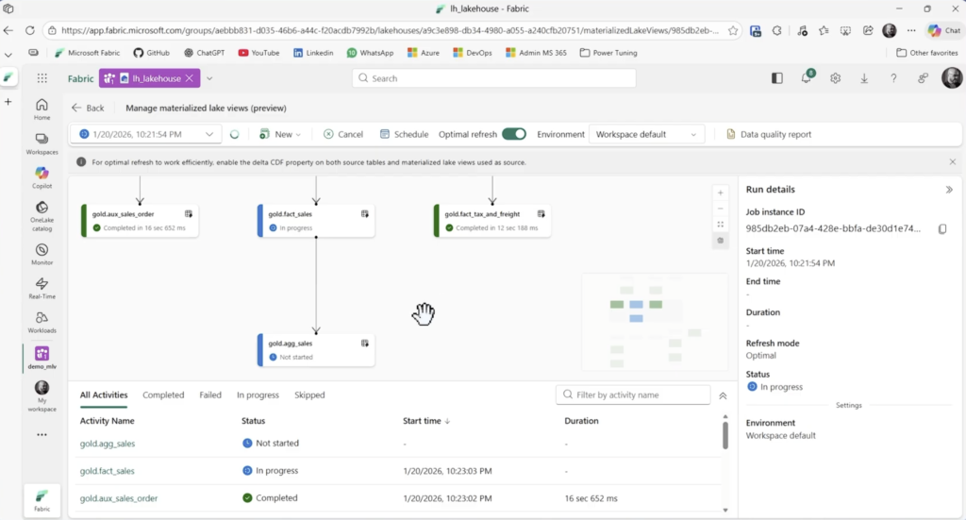Click the Filter by activity name field
966x520 pixels.
tap(633, 394)
